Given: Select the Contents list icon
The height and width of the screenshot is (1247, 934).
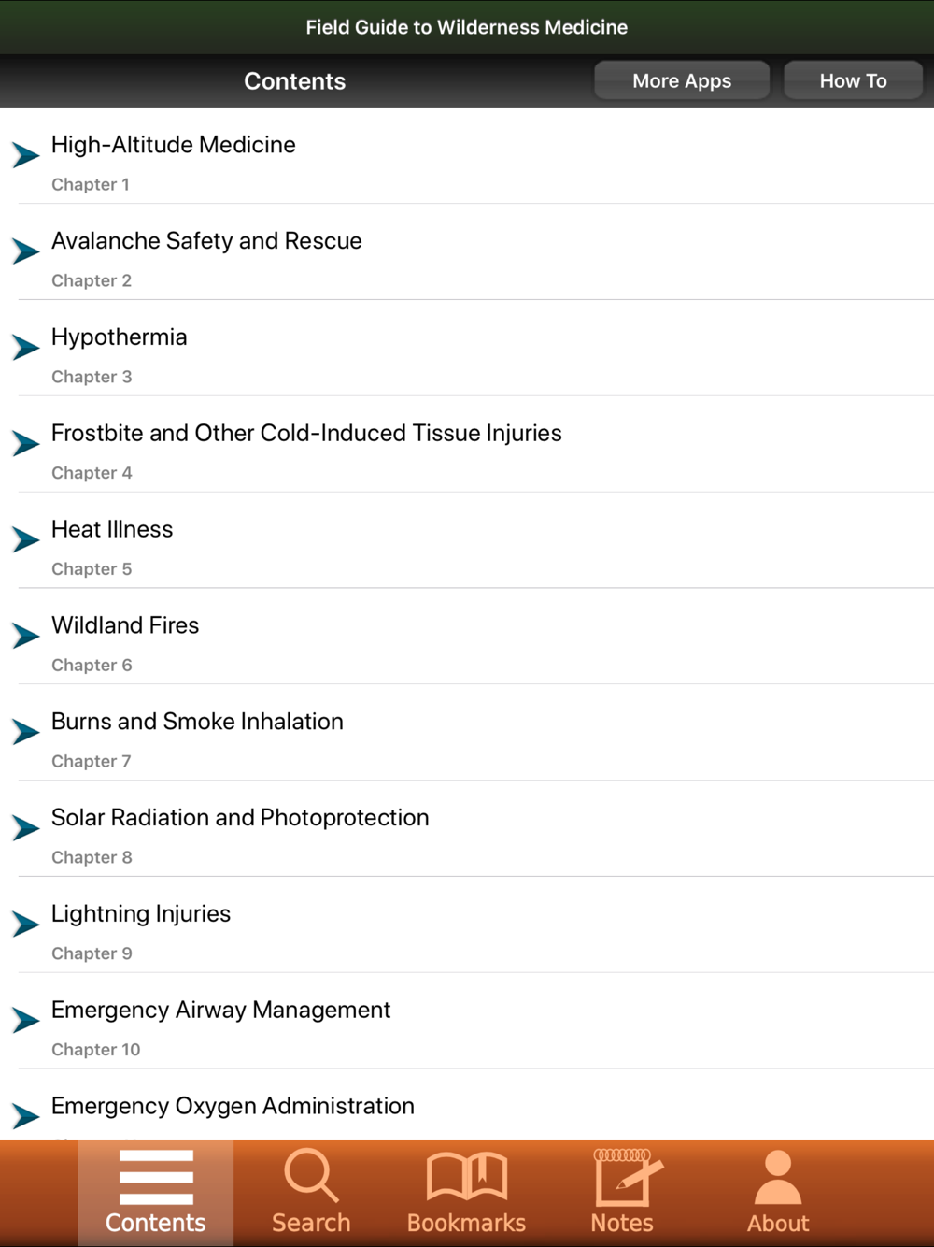Looking at the screenshot, I should pos(156,1177).
